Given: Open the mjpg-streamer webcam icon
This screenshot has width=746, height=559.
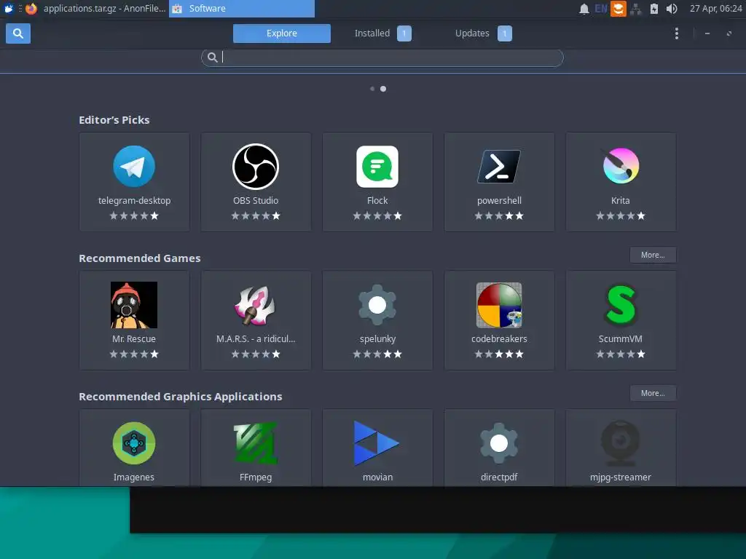Looking at the screenshot, I should click(621, 443).
